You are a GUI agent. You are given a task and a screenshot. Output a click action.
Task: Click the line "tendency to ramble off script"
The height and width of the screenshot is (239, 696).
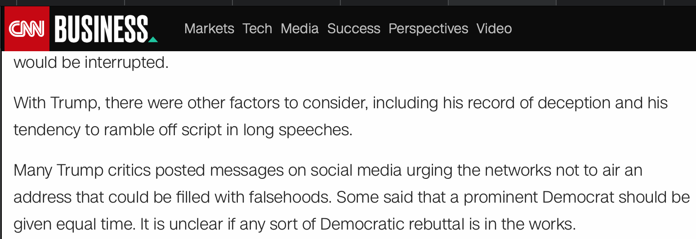[x=183, y=130]
